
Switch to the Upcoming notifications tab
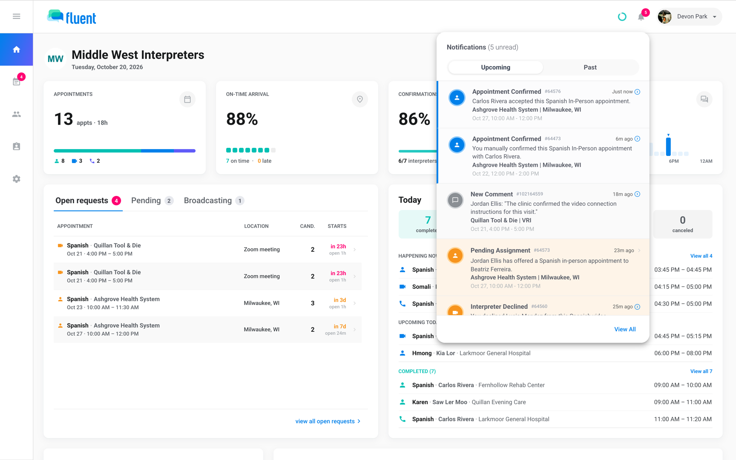(495, 67)
